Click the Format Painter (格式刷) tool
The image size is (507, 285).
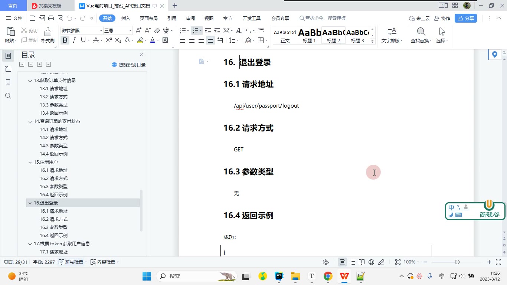pos(48,35)
